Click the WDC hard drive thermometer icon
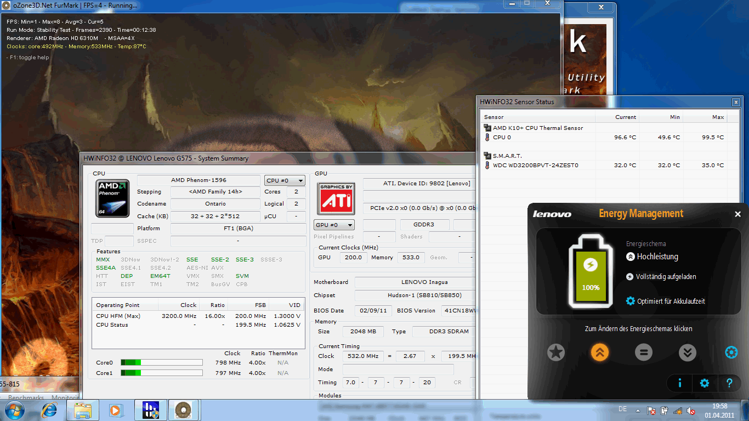The width and height of the screenshot is (749, 421). coord(487,165)
